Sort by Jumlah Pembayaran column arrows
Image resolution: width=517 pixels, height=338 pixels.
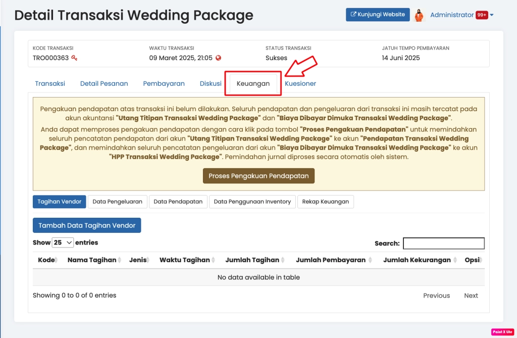pos(370,260)
